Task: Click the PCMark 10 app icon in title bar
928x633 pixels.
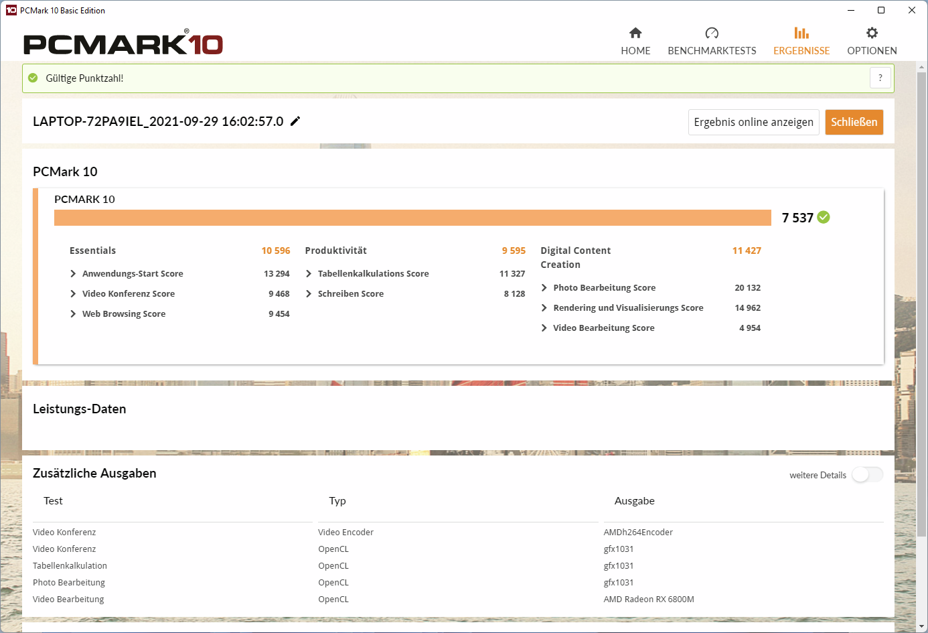Action: click(x=11, y=10)
